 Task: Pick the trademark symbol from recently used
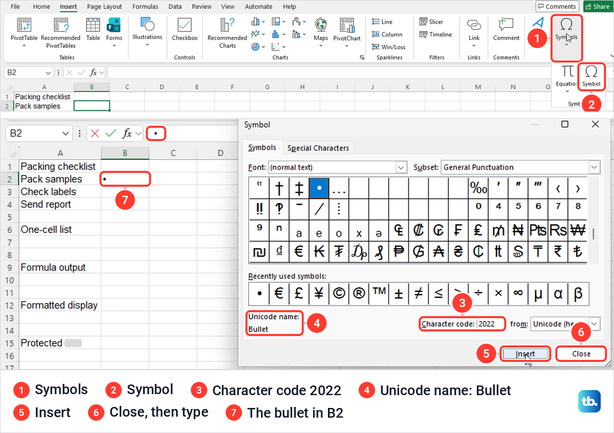pyautogui.click(x=379, y=293)
